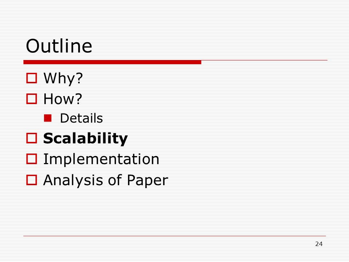Viewport: 349px width, 262px height.
Task: Select the square bullet beside Analysis of Paper
Action: click(x=32, y=180)
